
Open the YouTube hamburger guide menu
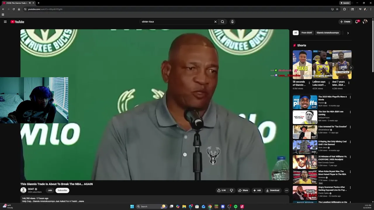coord(5,22)
